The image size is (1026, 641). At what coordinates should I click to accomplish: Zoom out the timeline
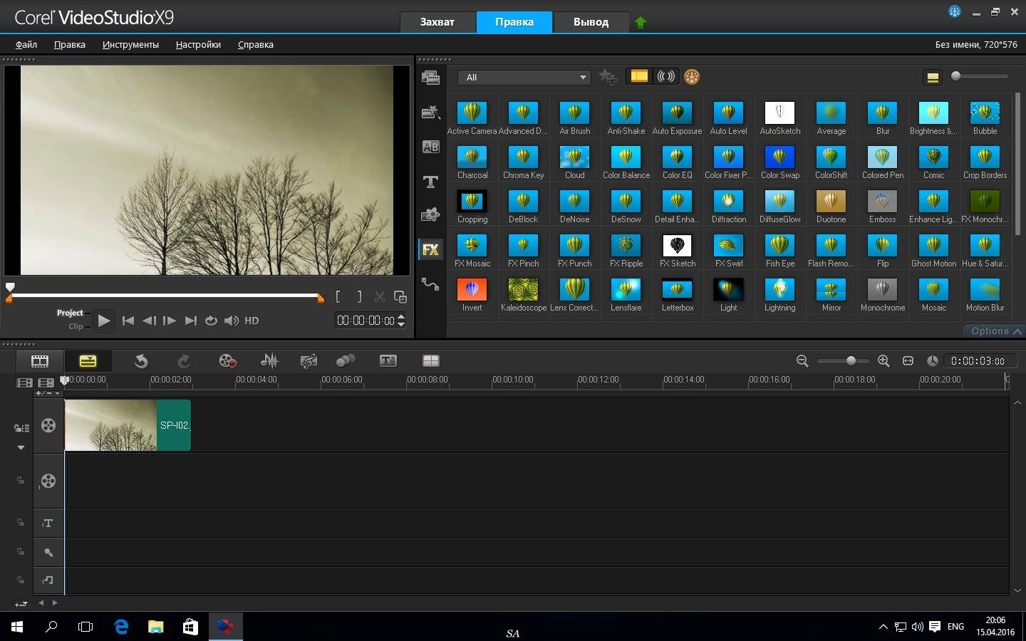coord(802,361)
